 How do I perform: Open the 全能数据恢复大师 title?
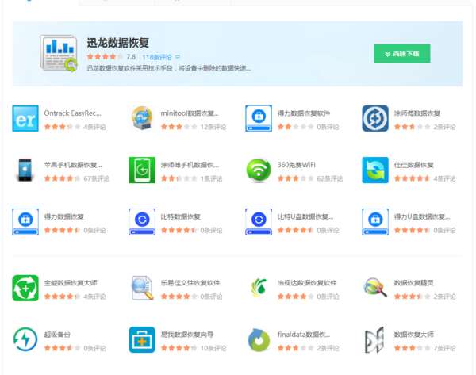pos(71,283)
